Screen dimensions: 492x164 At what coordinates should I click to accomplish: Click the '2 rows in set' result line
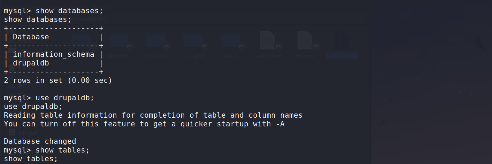(58, 80)
